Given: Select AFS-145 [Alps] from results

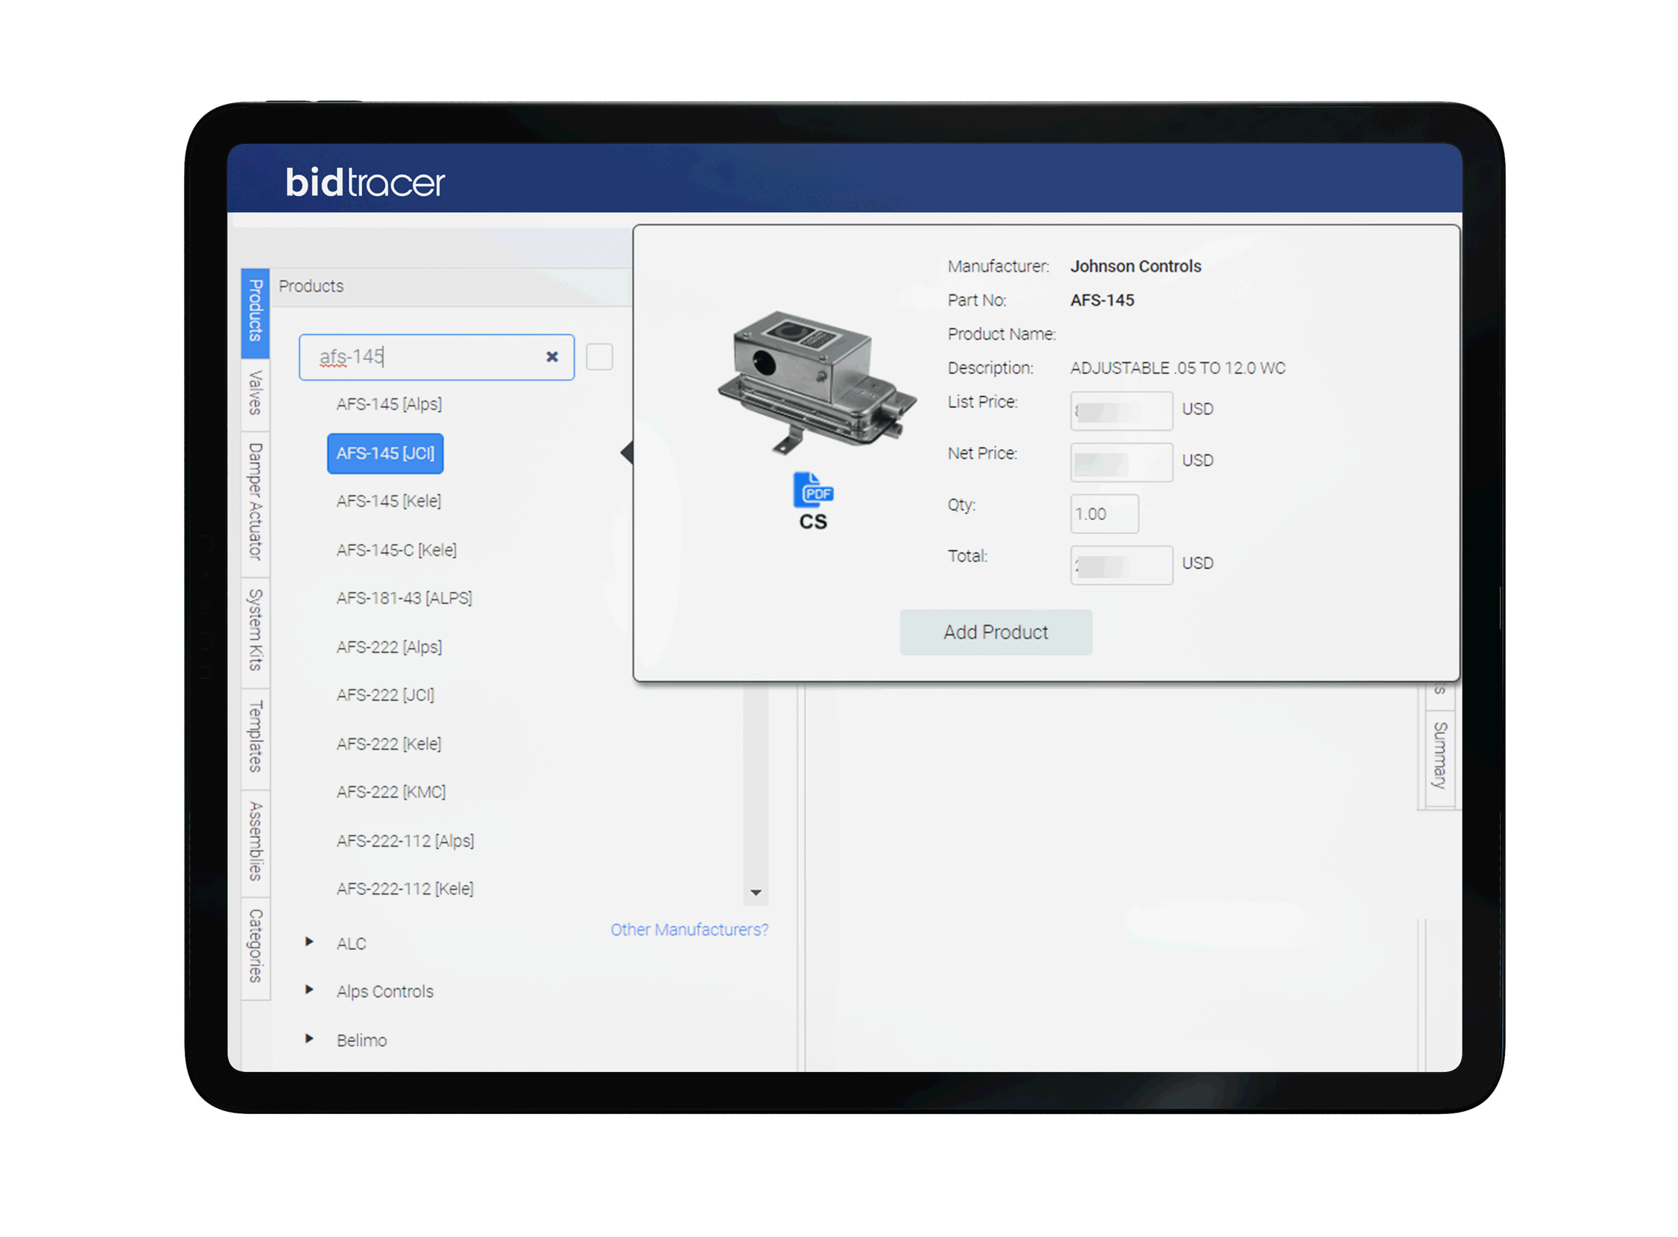Looking at the screenshot, I should (389, 404).
